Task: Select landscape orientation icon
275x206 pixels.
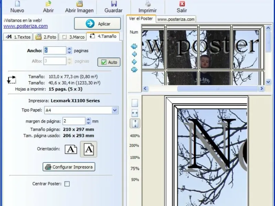Action: (x=71, y=149)
